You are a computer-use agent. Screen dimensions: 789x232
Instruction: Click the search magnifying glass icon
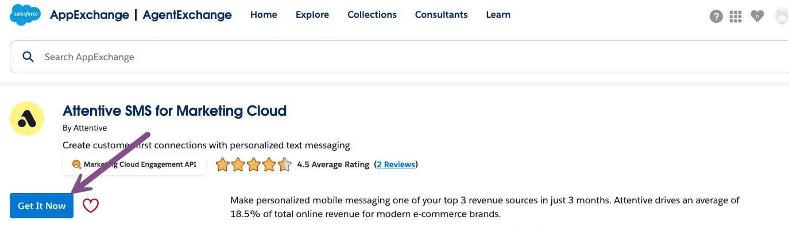pyautogui.click(x=28, y=56)
